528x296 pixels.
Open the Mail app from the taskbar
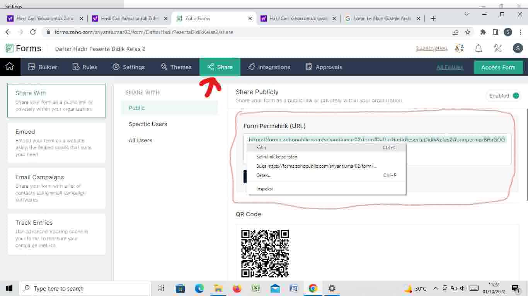(275, 288)
